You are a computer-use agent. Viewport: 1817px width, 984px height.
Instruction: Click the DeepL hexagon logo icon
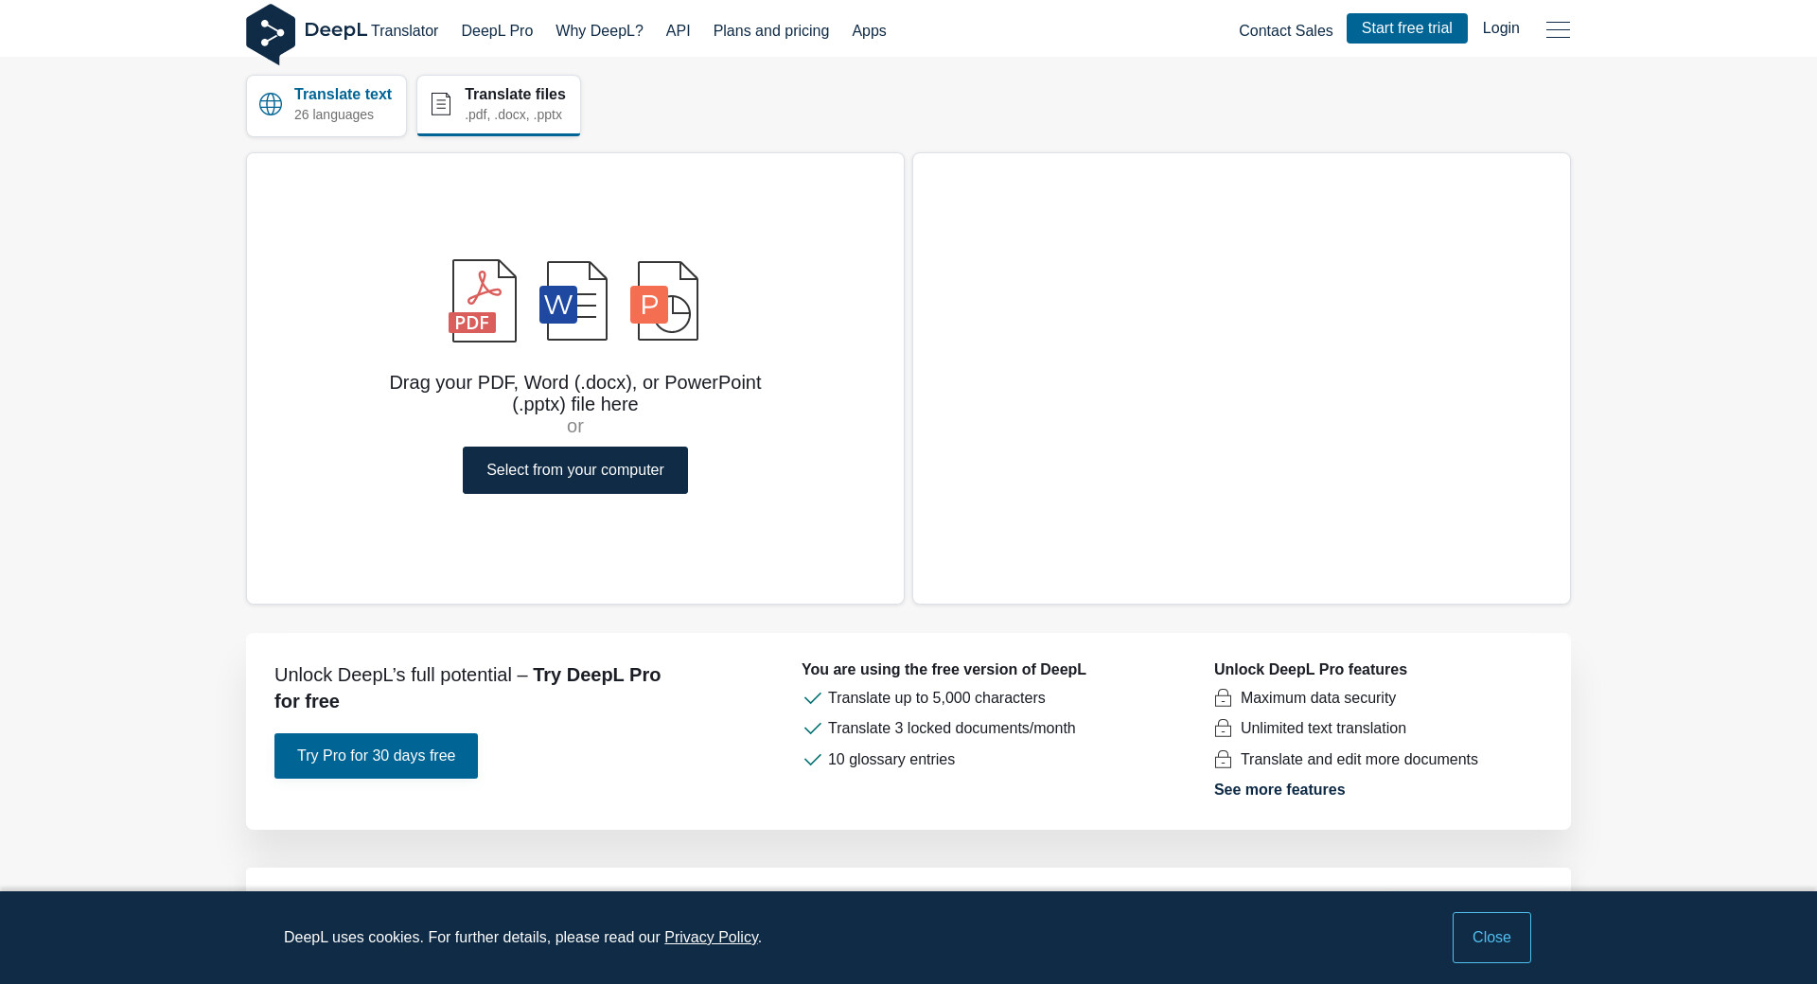click(x=271, y=34)
